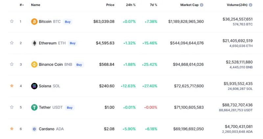The height and width of the screenshot is (139, 263).
Task: Click Bitcoin market cap $1,189,828,965,360
Action: tap(186, 22)
